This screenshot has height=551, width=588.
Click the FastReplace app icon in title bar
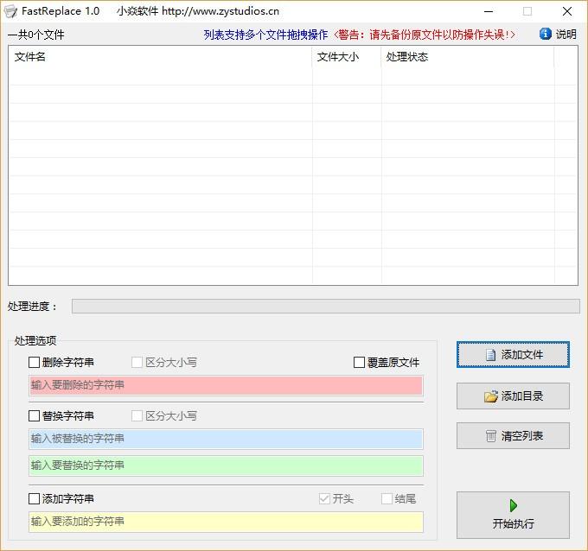[x=10, y=11]
